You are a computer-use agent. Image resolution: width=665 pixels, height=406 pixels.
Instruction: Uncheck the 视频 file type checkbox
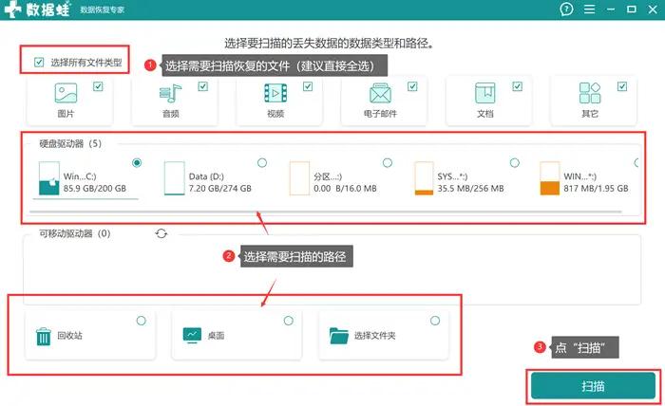[x=308, y=86]
